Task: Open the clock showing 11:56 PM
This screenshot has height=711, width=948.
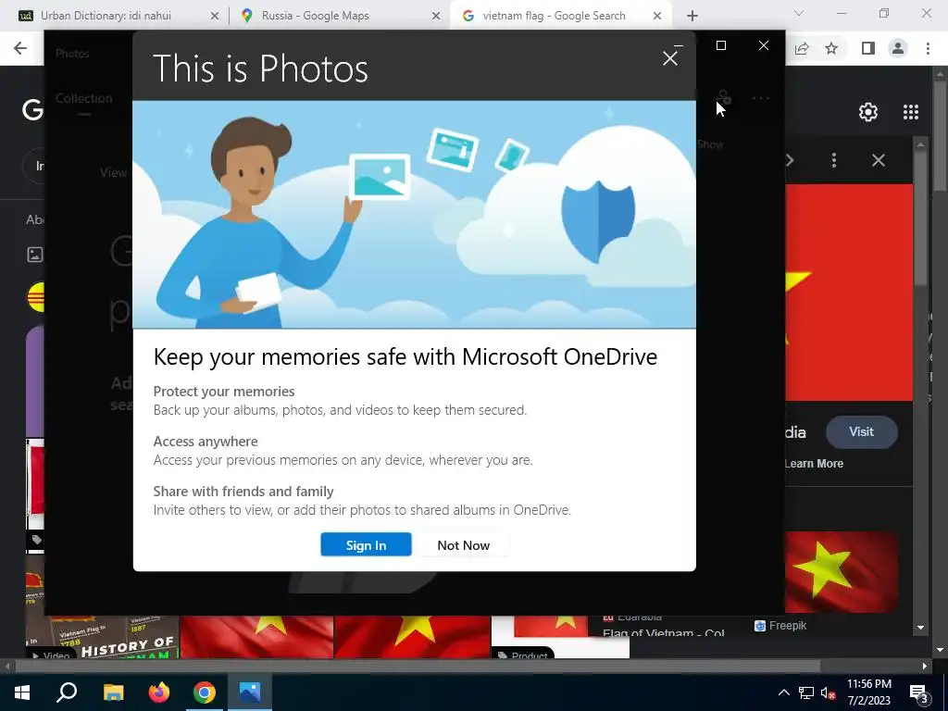Action: pos(868,692)
